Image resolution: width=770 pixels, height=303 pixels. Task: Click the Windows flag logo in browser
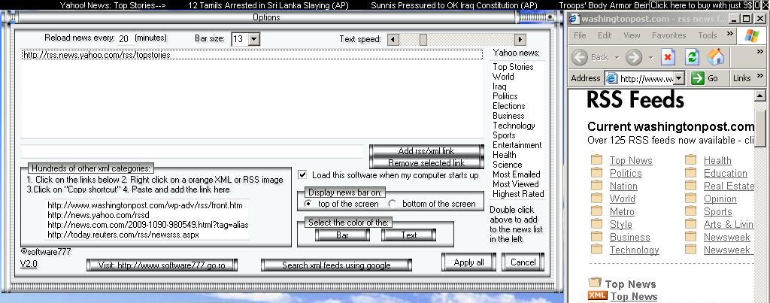point(752,35)
